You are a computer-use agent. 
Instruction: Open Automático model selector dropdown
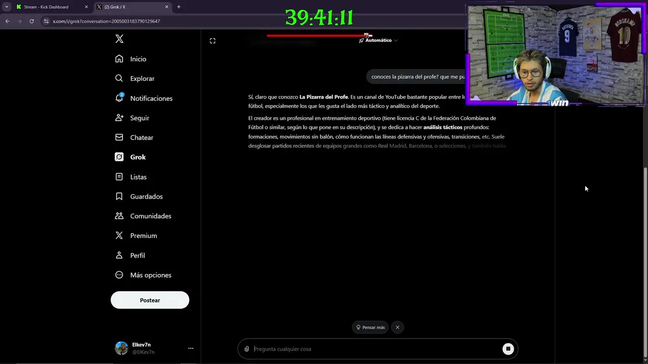coord(378,40)
